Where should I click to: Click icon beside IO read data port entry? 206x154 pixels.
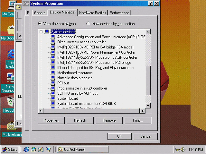[x=53, y=68]
